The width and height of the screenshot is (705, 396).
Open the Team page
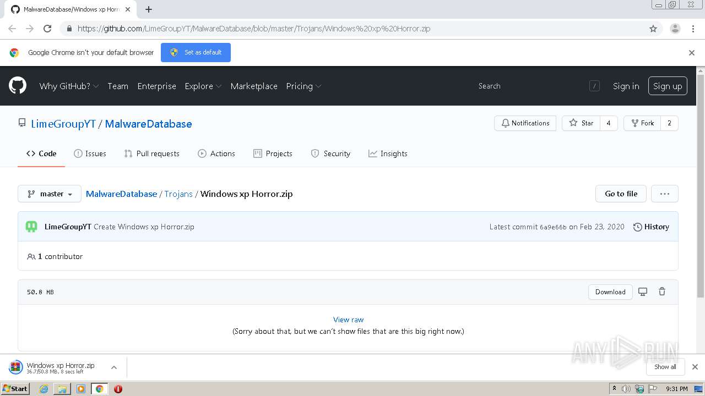(118, 86)
